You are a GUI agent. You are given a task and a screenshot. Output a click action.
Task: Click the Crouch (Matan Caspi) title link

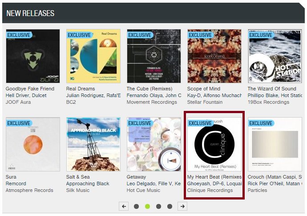[275, 177]
